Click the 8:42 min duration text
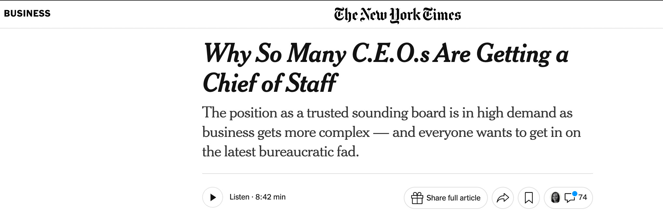 [270, 197]
